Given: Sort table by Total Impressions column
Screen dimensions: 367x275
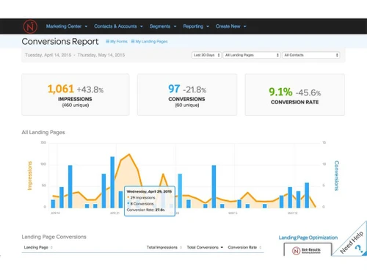Looking at the screenshot, I should 162,247.
